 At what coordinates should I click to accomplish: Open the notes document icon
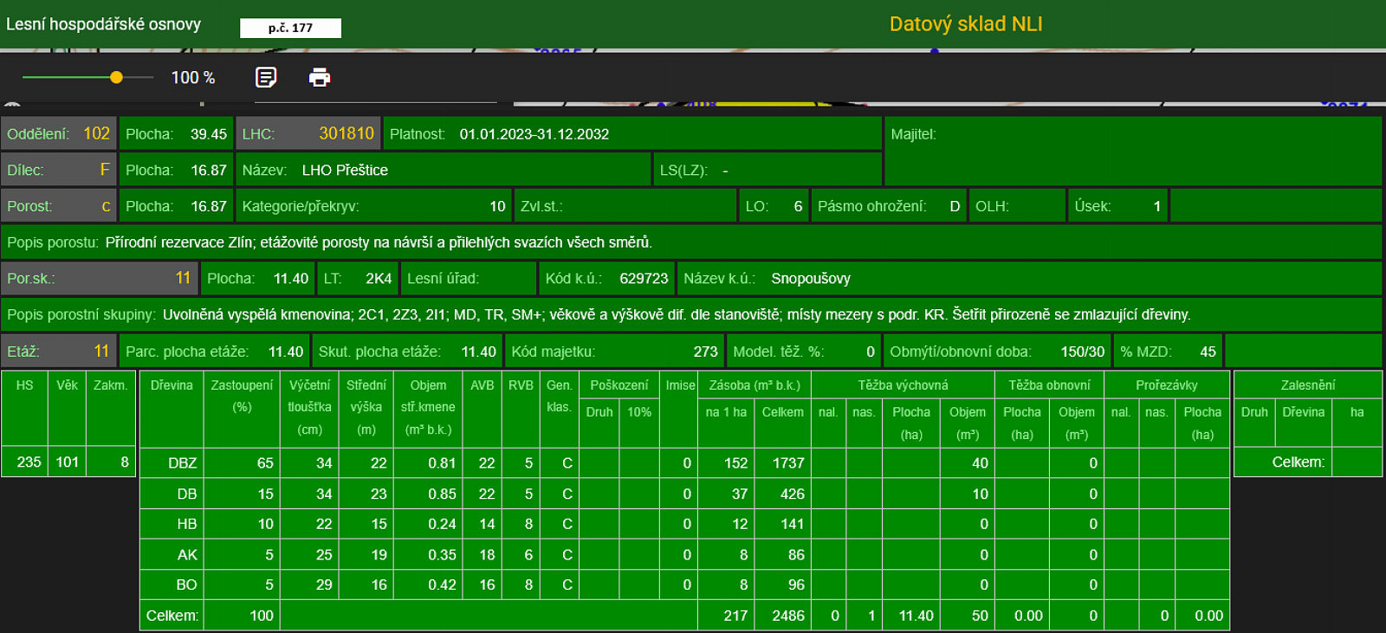tap(266, 78)
